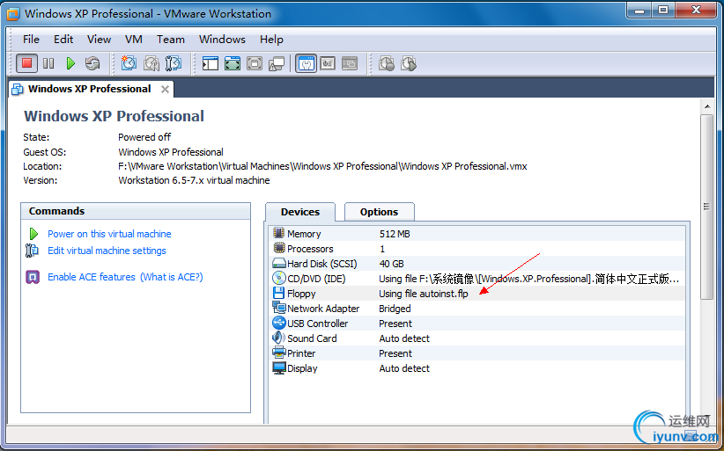Take a snapshot using the toolbar icon

(129, 63)
